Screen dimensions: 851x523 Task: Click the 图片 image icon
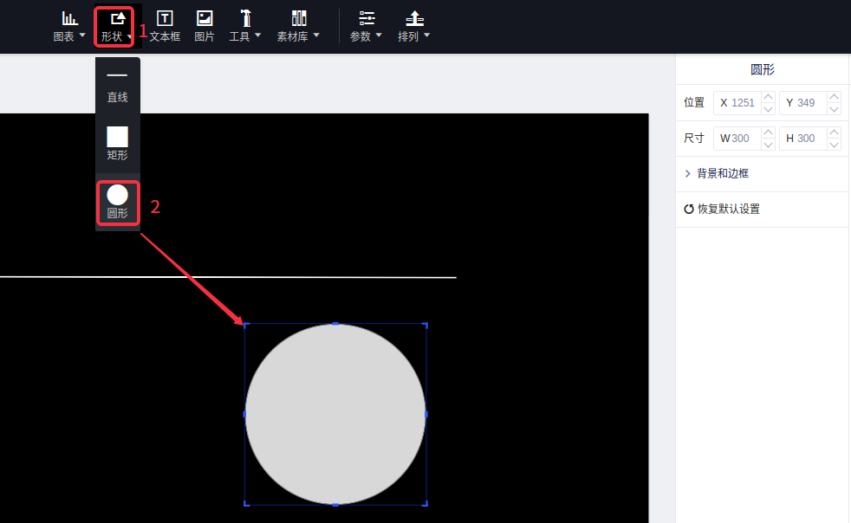(x=205, y=19)
